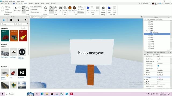Open the UI insert tool
This screenshot has width=172, height=96.
point(60,9)
